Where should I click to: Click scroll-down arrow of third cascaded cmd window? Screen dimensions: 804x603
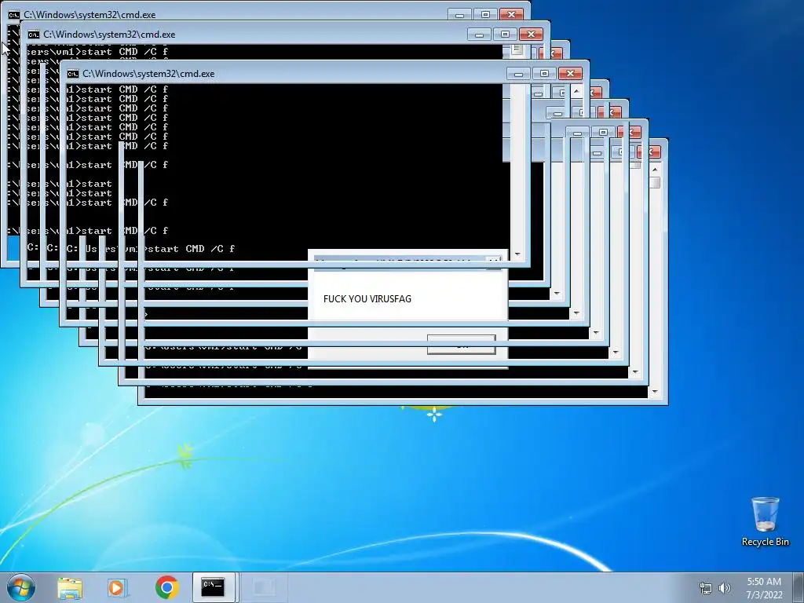click(576, 313)
